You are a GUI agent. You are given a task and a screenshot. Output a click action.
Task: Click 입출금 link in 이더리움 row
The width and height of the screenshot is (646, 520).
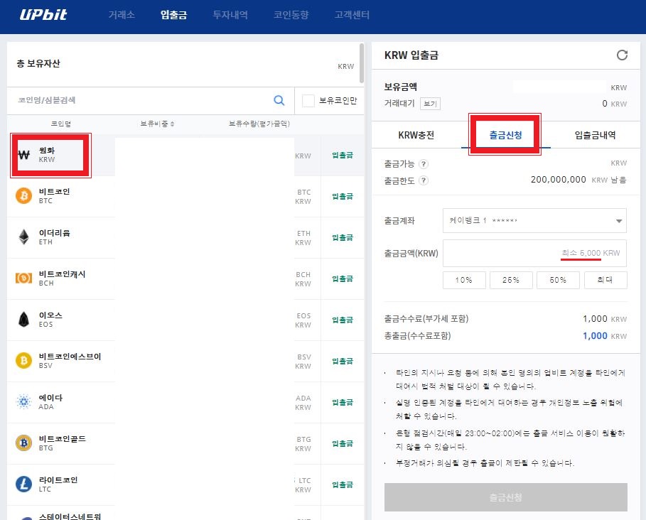(x=343, y=237)
